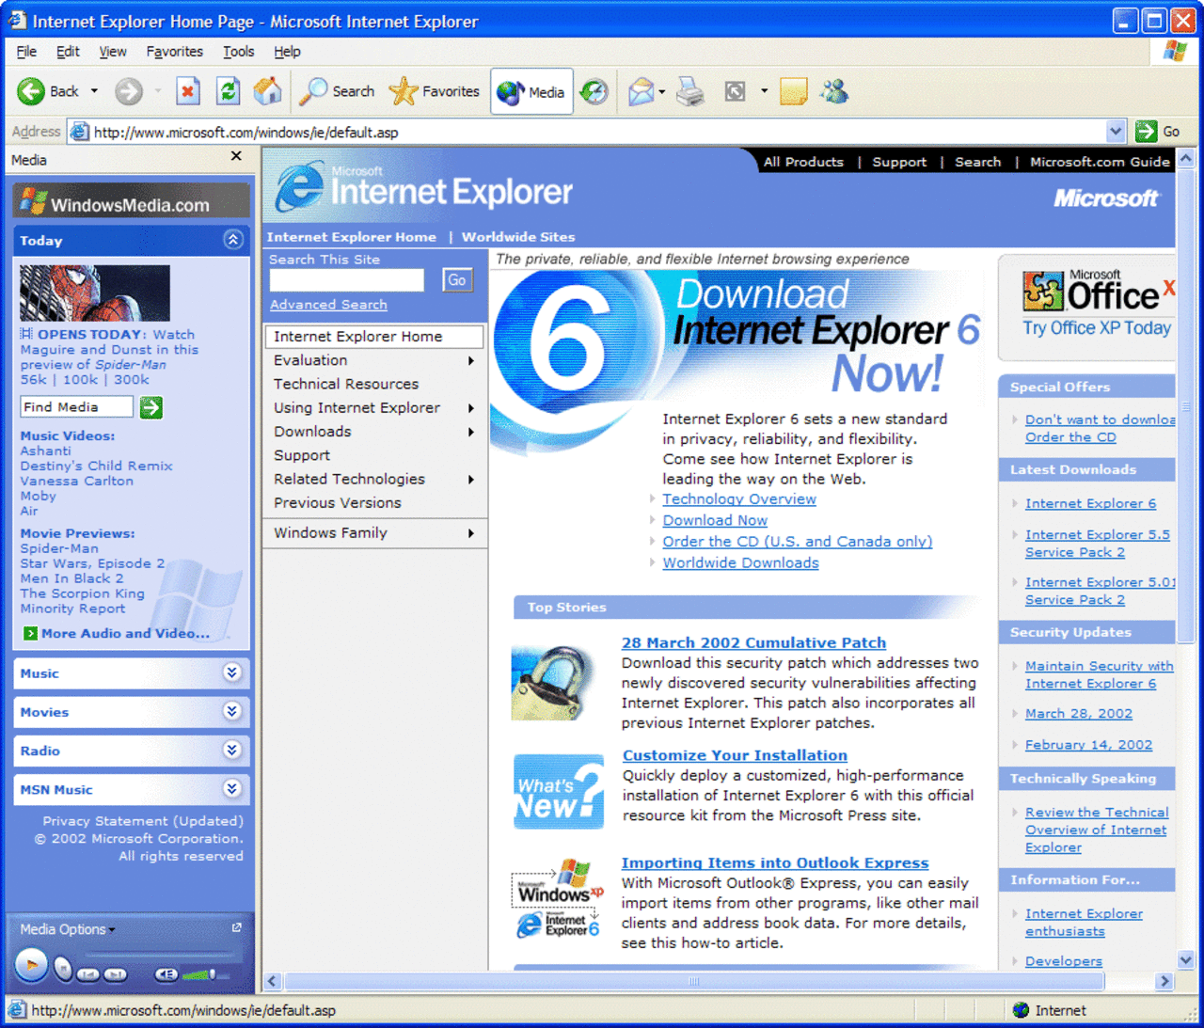Refresh the current page

click(228, 90)
